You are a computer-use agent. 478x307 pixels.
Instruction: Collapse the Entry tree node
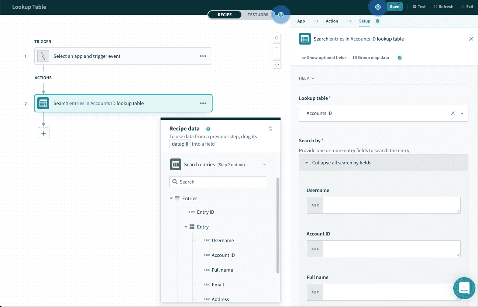pos(186,227)
